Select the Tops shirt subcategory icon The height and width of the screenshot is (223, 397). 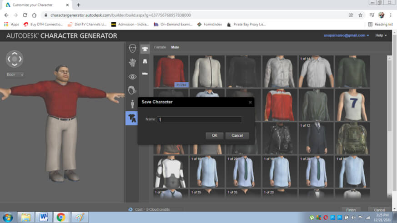pyautogui.click(x=145, y=49)
